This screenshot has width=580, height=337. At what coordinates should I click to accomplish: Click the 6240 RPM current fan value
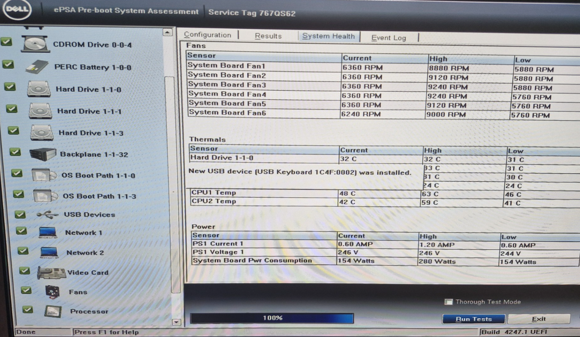pos(361,114)
